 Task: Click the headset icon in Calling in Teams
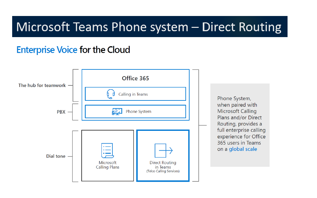111,94
